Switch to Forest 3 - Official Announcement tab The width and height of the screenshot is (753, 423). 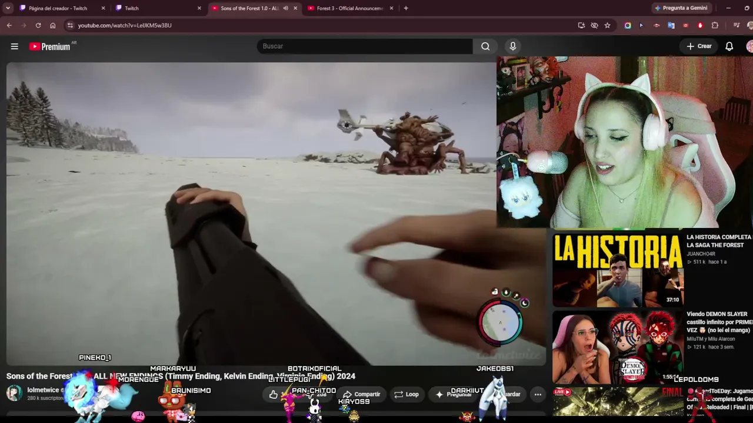coord(350,8)
